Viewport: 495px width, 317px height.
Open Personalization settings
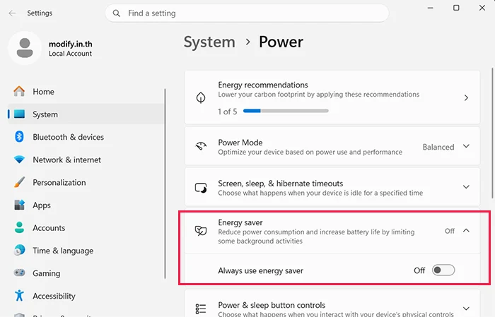86,182
